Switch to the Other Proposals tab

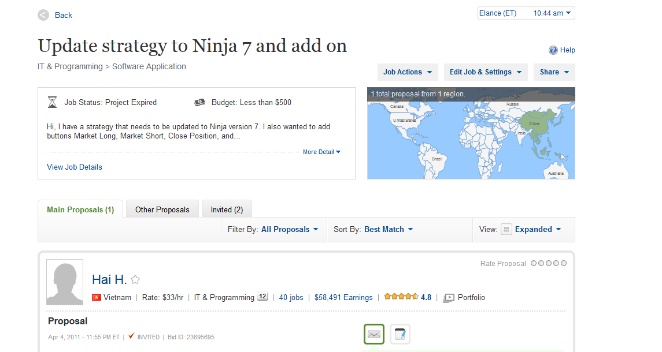pyautogui.click(x=162, y=209)
